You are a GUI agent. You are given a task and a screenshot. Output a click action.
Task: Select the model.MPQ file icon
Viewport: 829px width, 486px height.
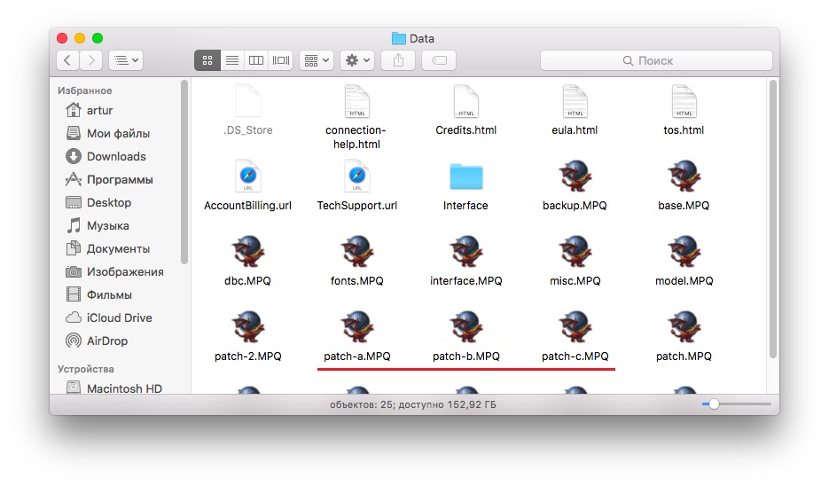pyautogui.click(x=684, y=252)
